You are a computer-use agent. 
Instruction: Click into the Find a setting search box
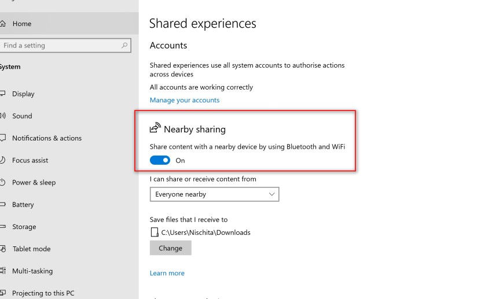click(65, 45)
